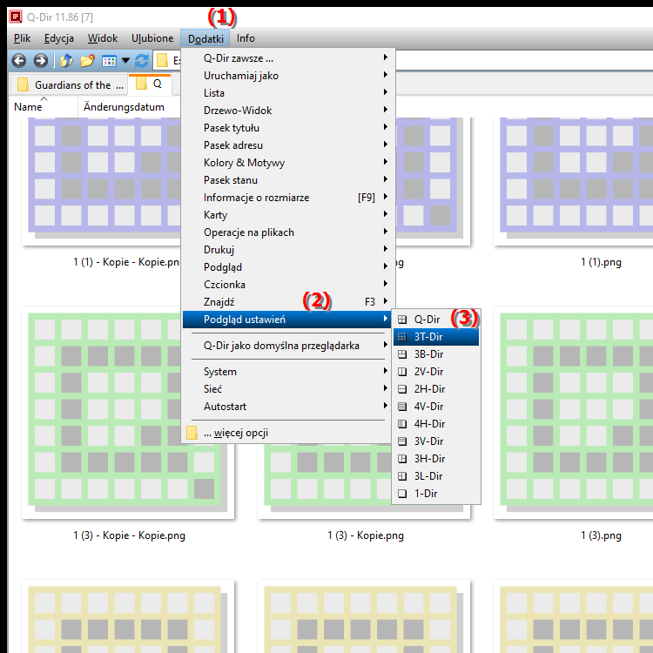Open the Znajdź F3 menu entry

click(x=288, y=302)
